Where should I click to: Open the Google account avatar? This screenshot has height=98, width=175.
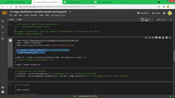tap(170, 13)
